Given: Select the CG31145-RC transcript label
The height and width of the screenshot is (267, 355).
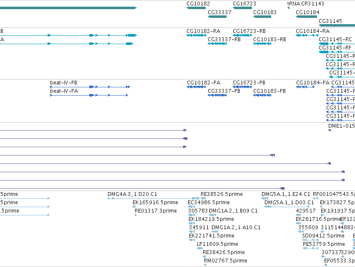Looking at the screenshot, I should tap(335, 40).
